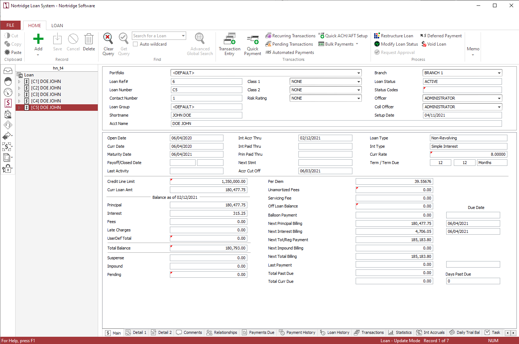Select [C4] DOE JOHN in tree

click(46, 101)
